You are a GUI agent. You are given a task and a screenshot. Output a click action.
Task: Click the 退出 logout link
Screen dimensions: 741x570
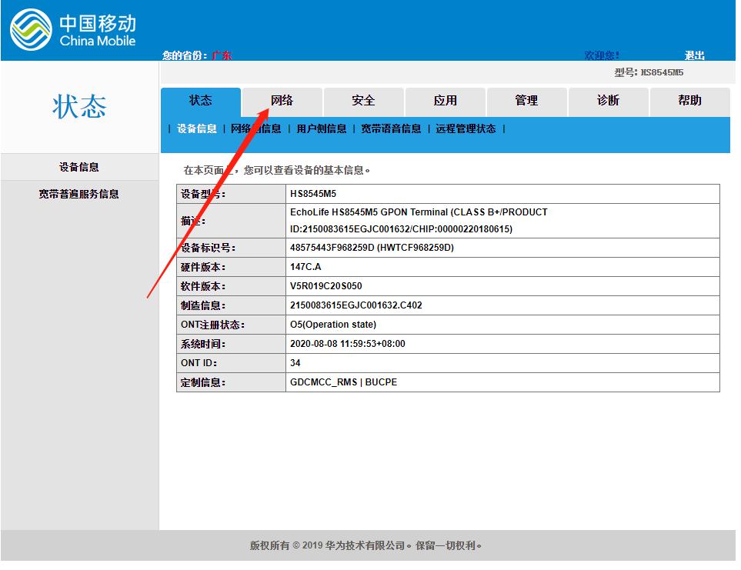[x=695, y=55]
